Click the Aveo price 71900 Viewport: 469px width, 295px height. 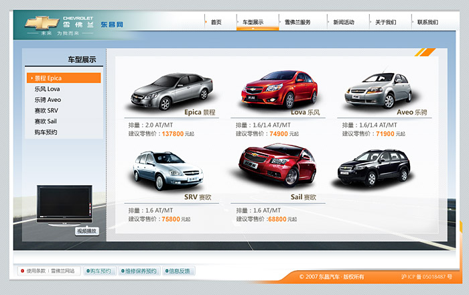click(385, 133)
